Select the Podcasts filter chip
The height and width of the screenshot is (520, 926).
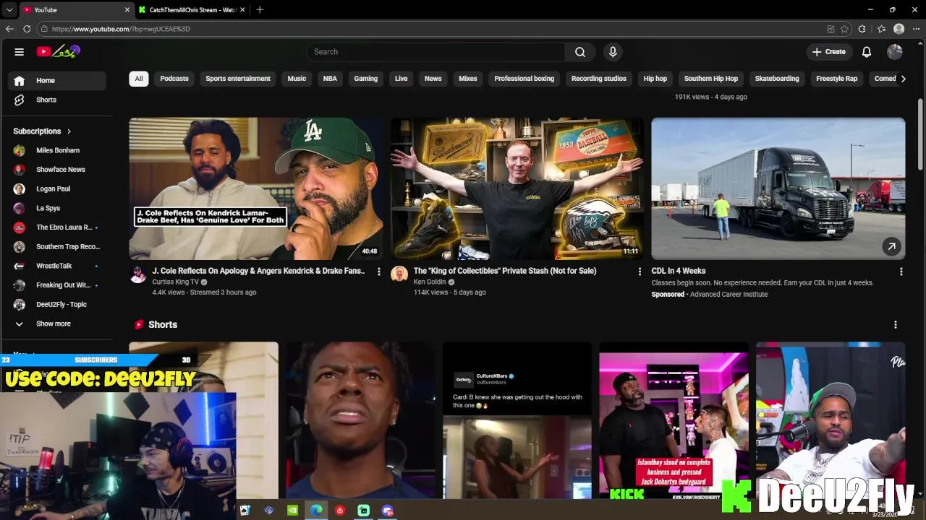click(174, 79)
